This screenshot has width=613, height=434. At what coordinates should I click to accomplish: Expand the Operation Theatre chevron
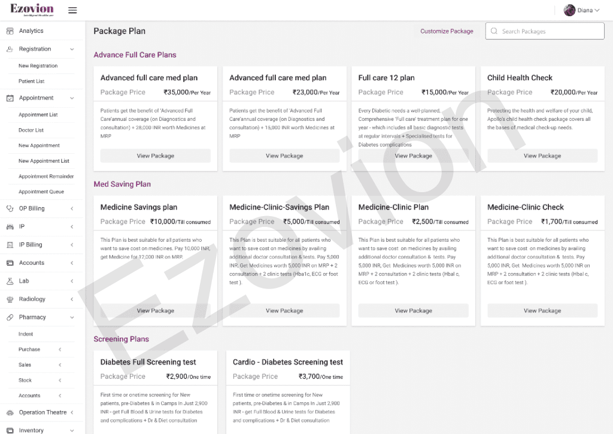pyautogui.click(x=72, y=412)
